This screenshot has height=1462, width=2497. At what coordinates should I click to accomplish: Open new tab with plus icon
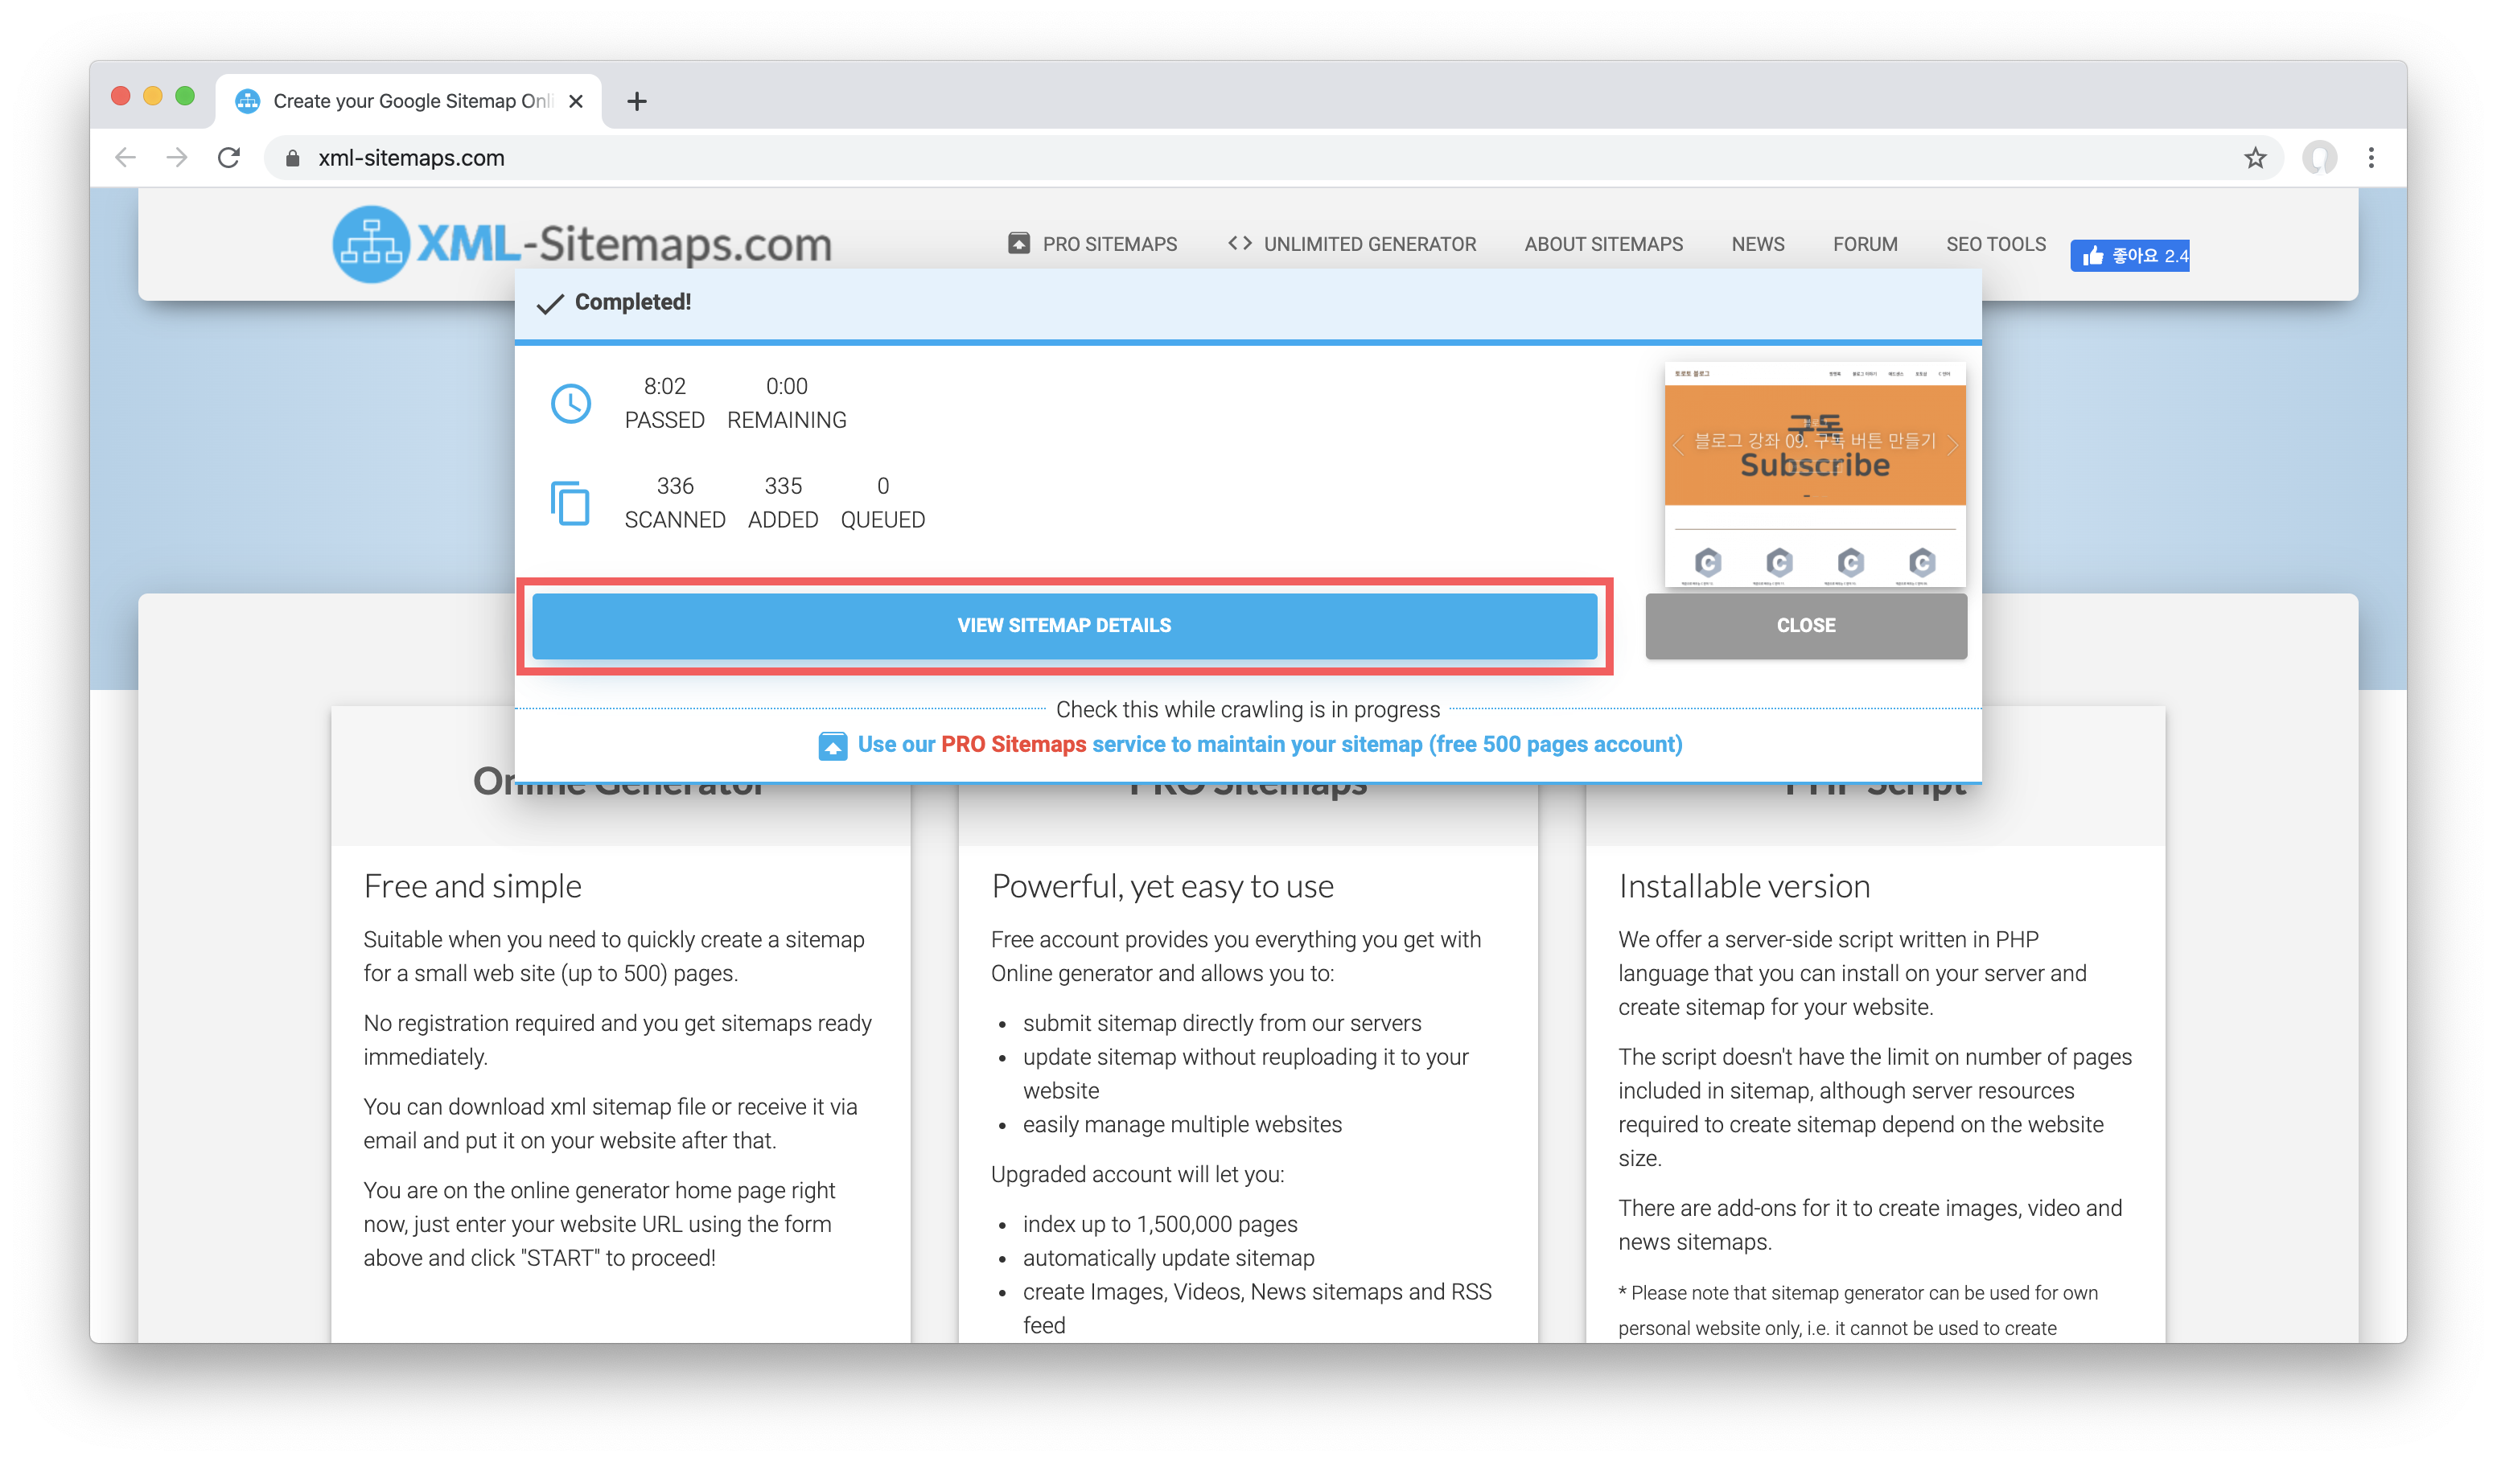click(637, 101)
